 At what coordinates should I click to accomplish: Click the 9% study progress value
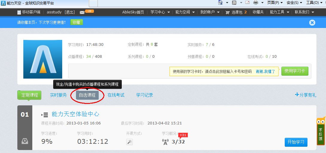point(47,142)
